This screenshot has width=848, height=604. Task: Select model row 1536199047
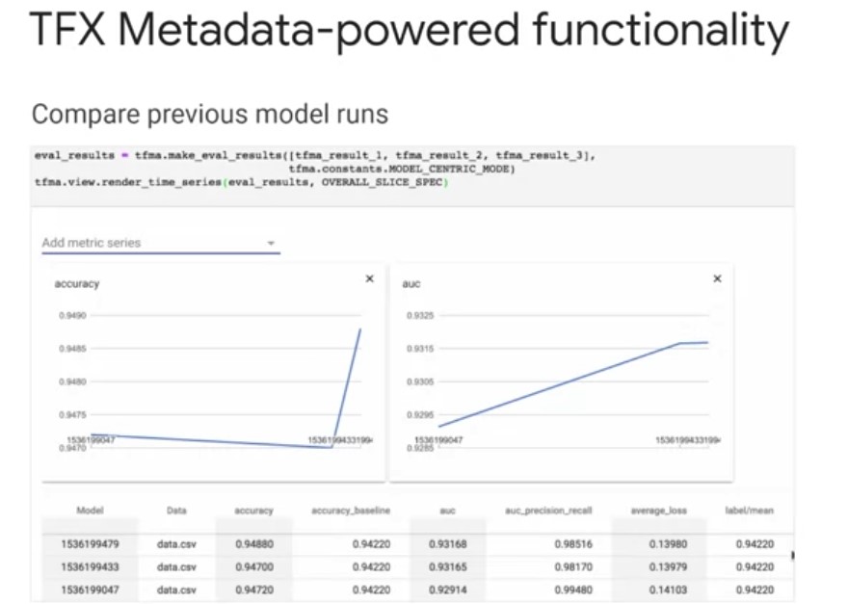point(90,590)
